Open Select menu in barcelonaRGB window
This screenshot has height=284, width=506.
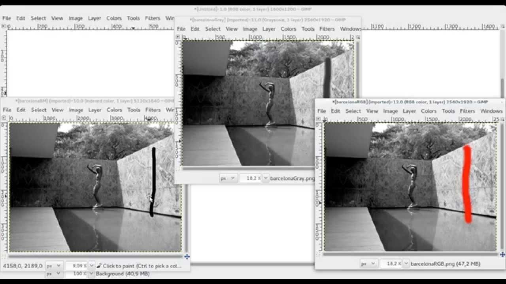click(x=353, y=111)
